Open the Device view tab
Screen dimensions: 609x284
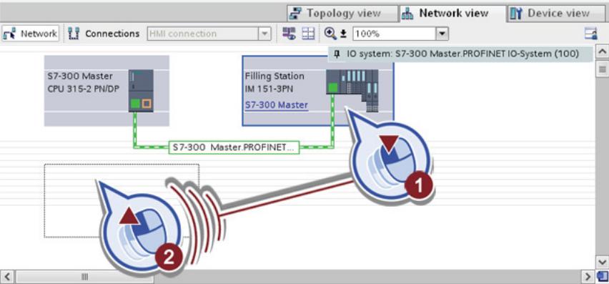pos(556,14)
